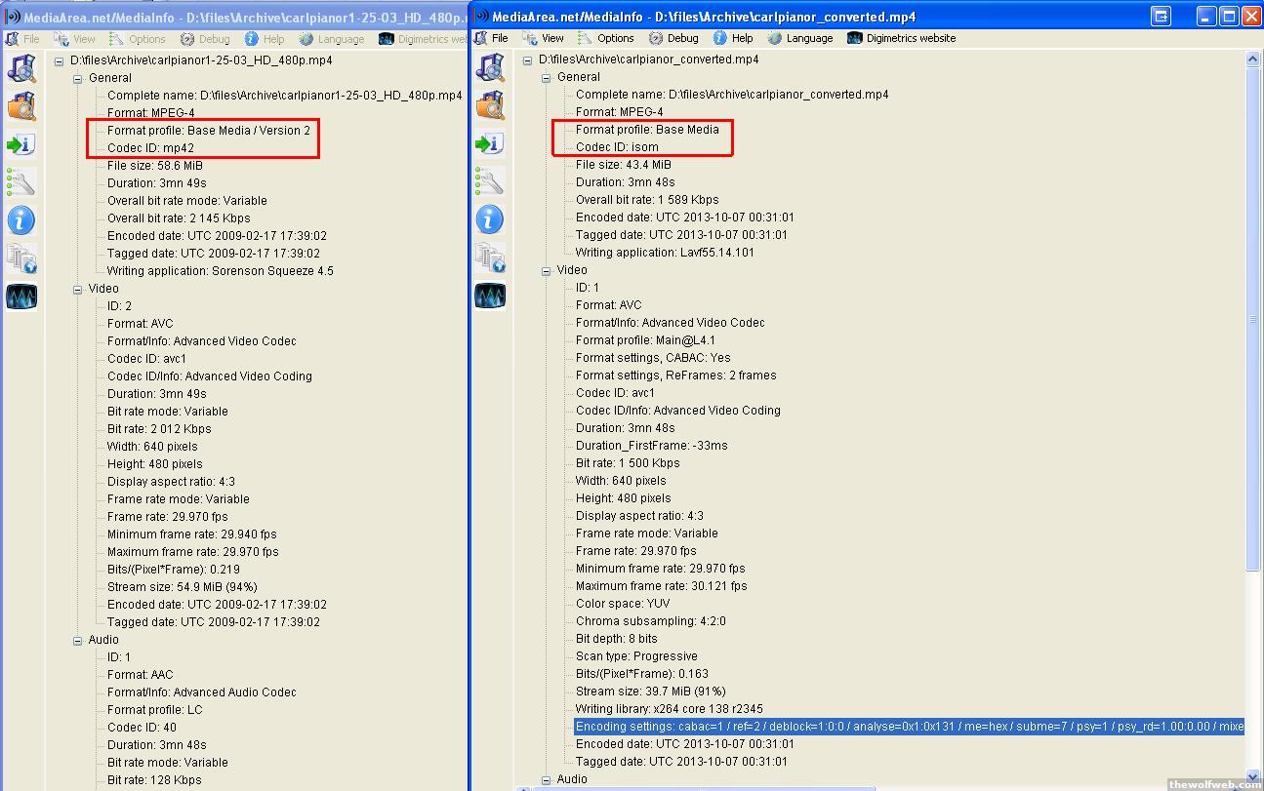
Task: Click Open Folder icon in HD_480p window sidebar
Action: pyautogui.click(x=20, y=107)
